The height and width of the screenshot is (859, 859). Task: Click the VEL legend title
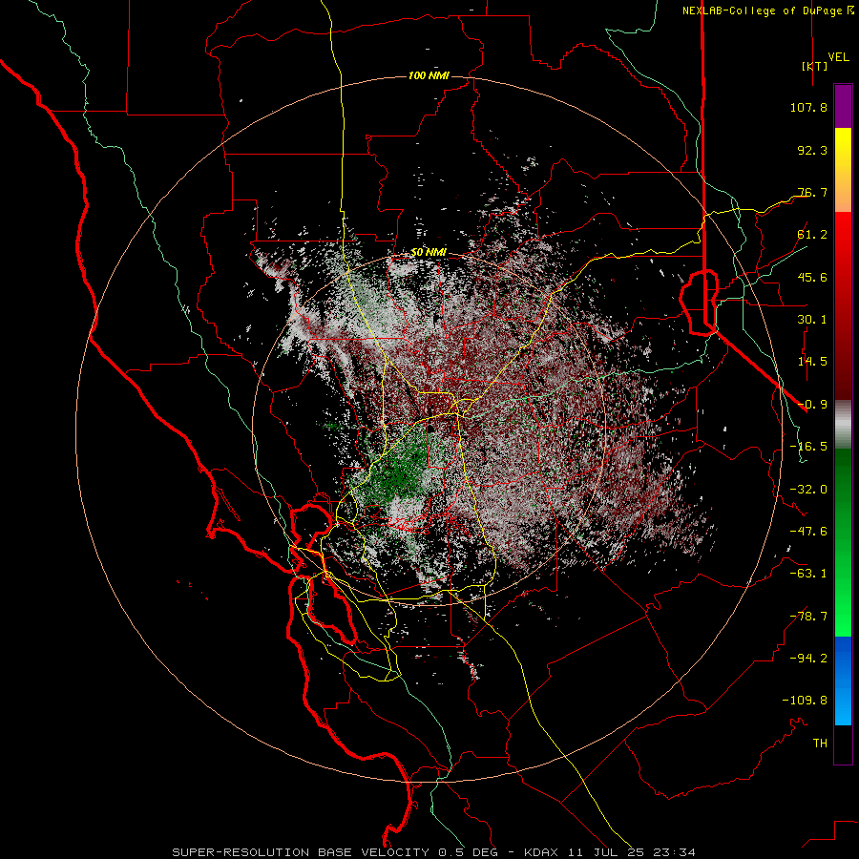tap(838, 57)
